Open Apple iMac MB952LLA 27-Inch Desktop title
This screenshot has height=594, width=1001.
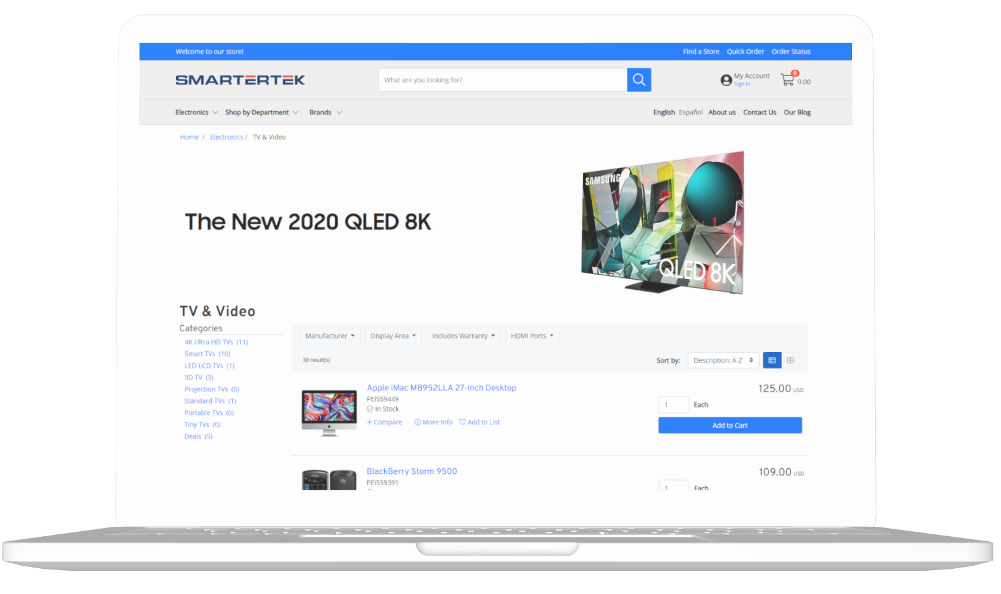(x=441, y=388)
